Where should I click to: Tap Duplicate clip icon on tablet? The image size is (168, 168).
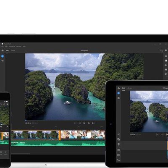tap(118, 139)
